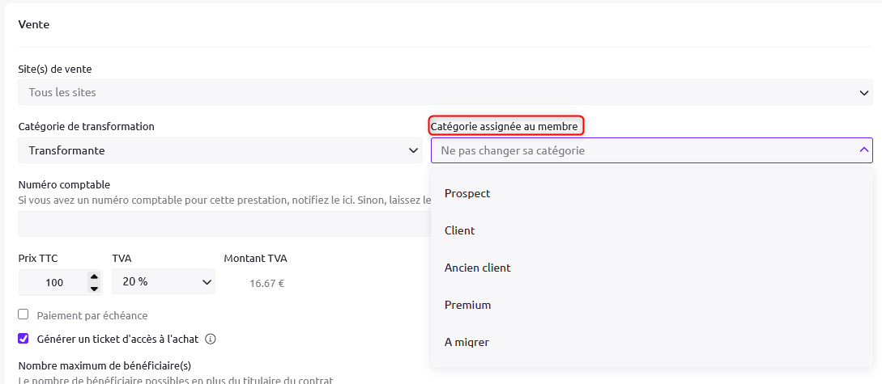Expand the Catégorie de transformation dropdown
This screenshot has height=384, width=882.
[220, 150]
